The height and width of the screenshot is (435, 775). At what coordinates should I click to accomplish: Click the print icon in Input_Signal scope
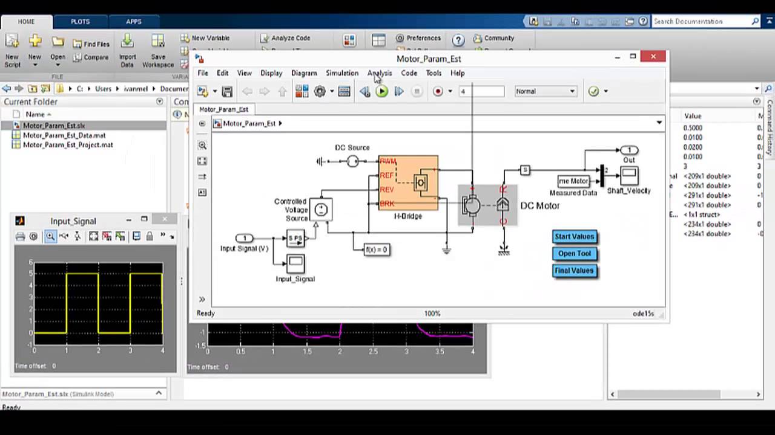(x=20, y=236)
